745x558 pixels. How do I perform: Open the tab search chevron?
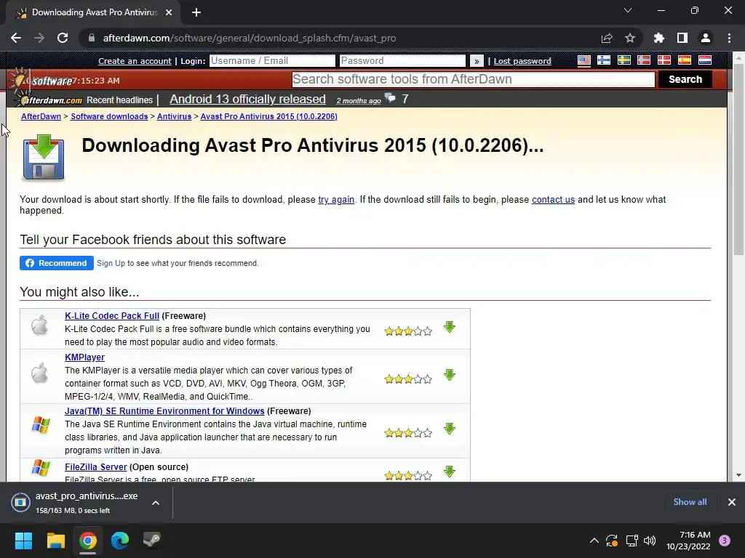(x=628, y=10)
